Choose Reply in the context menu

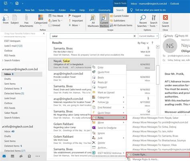109,77
